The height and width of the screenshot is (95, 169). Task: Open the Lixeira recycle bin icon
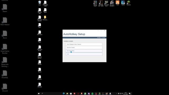[40, 3]
